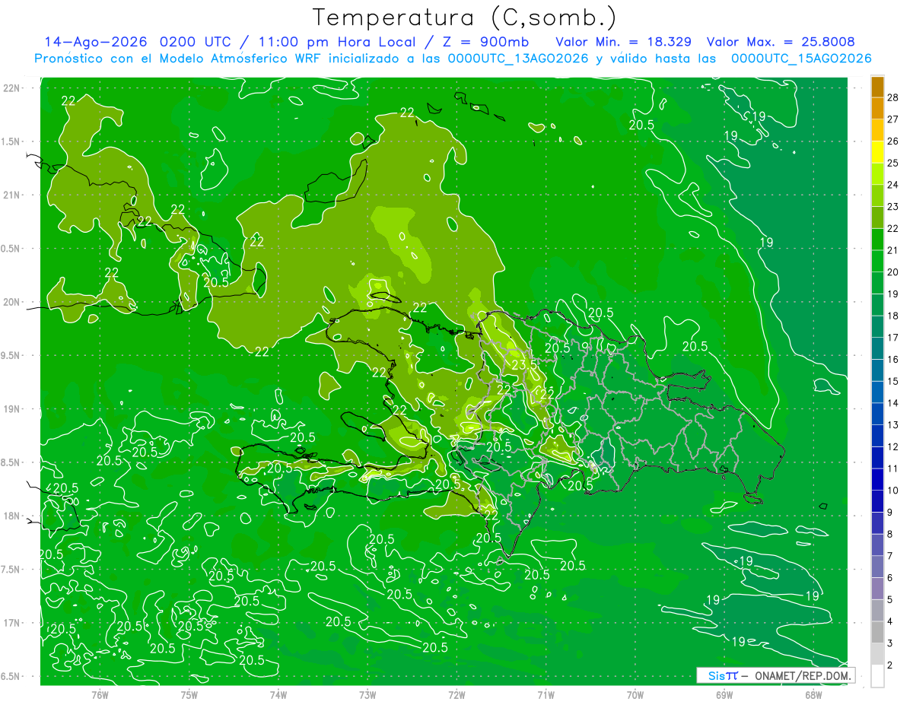
Task: Click the "74W" longitude axis label
Action: (x=278, y=694)
